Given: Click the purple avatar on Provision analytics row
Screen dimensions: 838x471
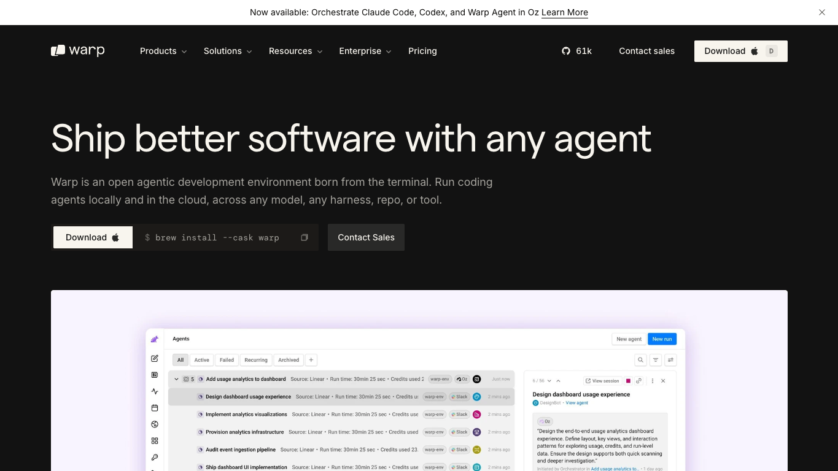Looking at the screenshot, I should pyautogui.click(x=477, y=432).
